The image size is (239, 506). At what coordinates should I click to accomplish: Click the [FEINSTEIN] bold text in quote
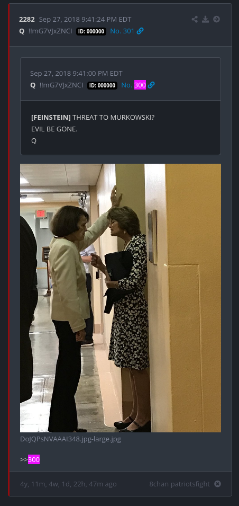51,118
